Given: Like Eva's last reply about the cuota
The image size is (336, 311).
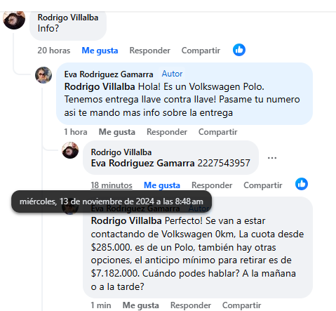Looking at the screenshot, I should click(140, 305).
